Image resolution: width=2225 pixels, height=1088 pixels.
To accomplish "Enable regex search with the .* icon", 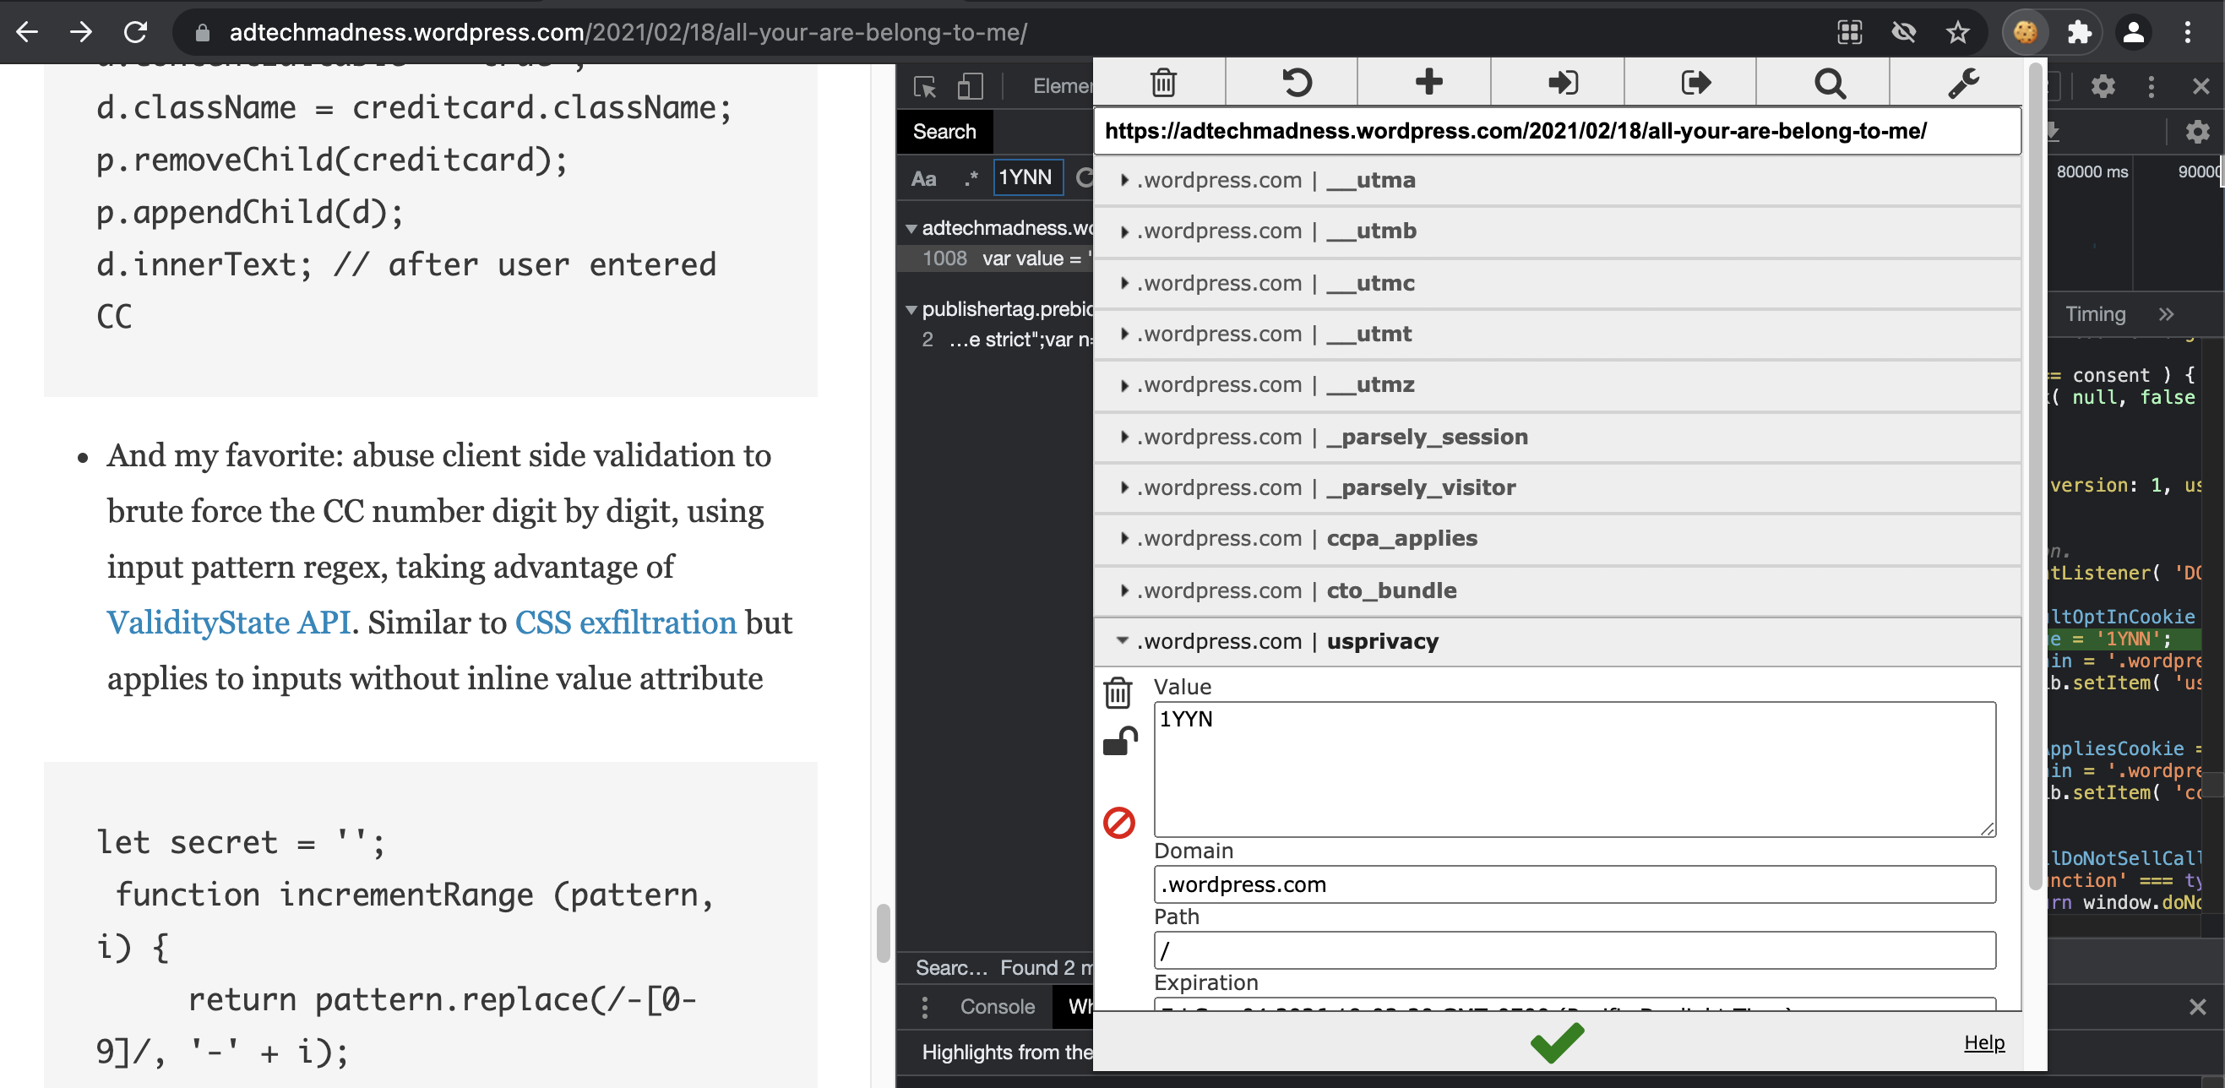I will click(x=971, y=177).
